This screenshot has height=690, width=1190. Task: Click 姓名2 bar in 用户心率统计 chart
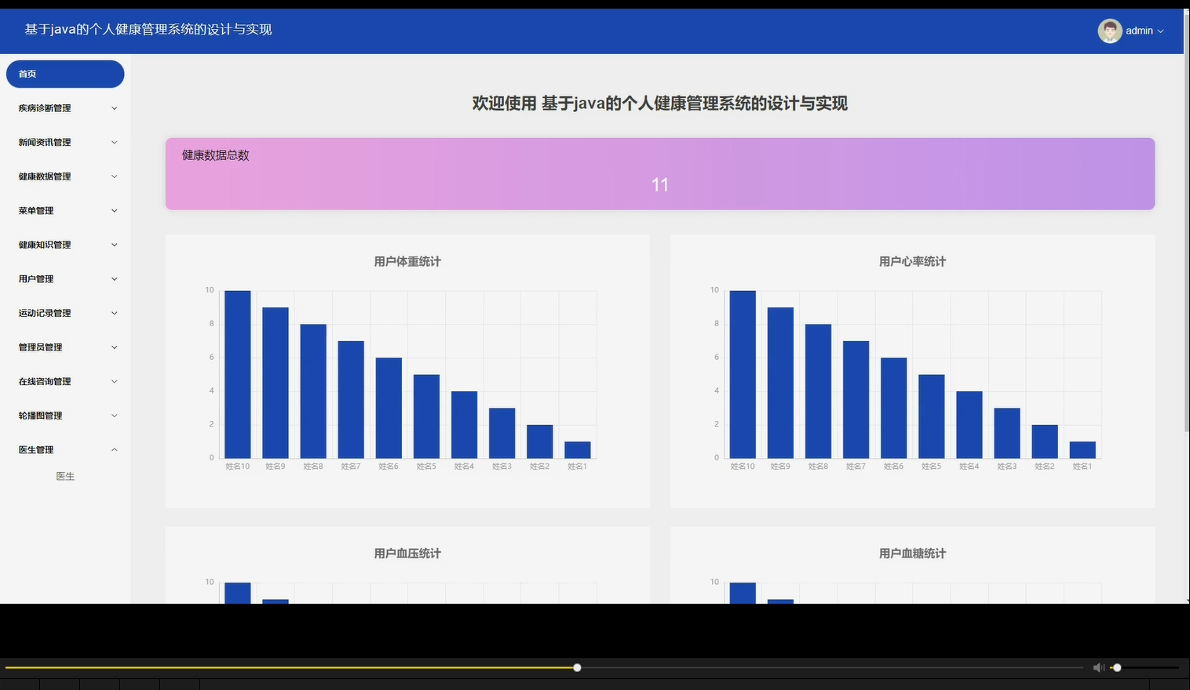click(x=1045, y=441)
